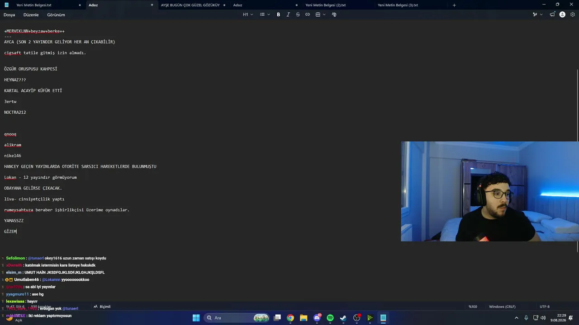Click the webcam overlay video
This screenshot has width=579, height=325.
tap(490, 191)
